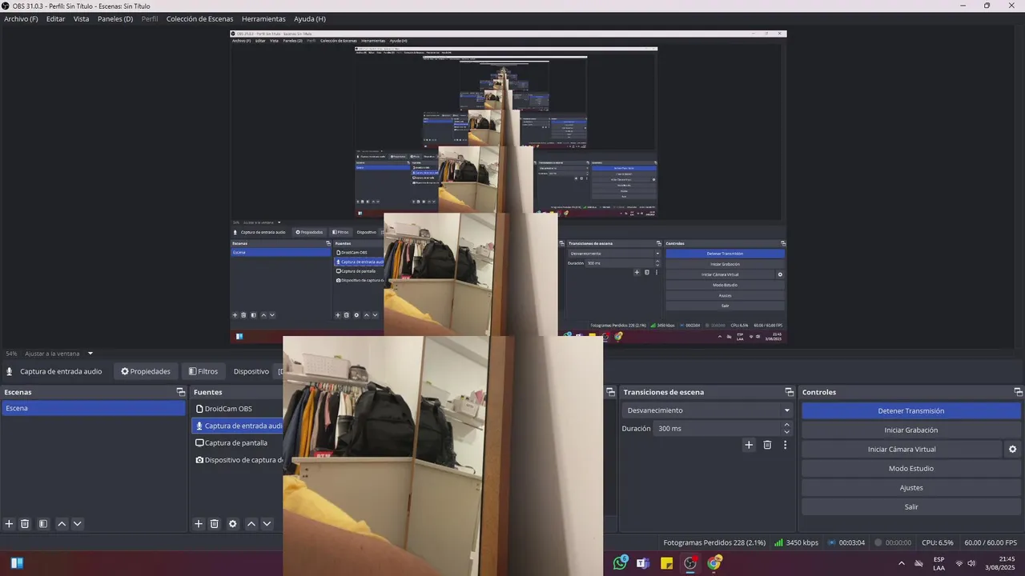Open the Colección de Escenas menu
1025x576 pixels.
tap(200, 18)
